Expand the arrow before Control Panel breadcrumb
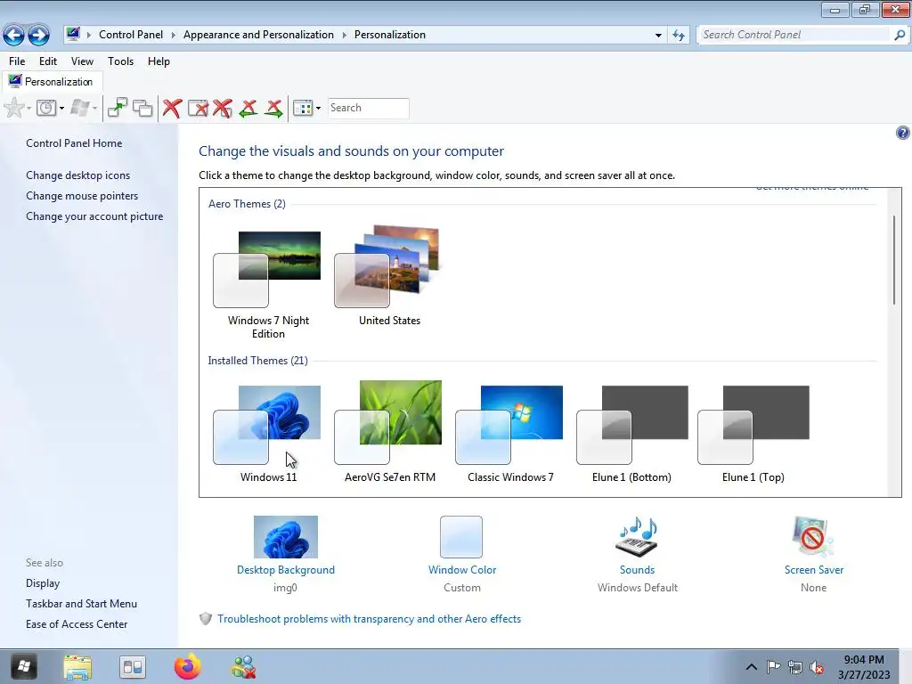 pos(89,35)
